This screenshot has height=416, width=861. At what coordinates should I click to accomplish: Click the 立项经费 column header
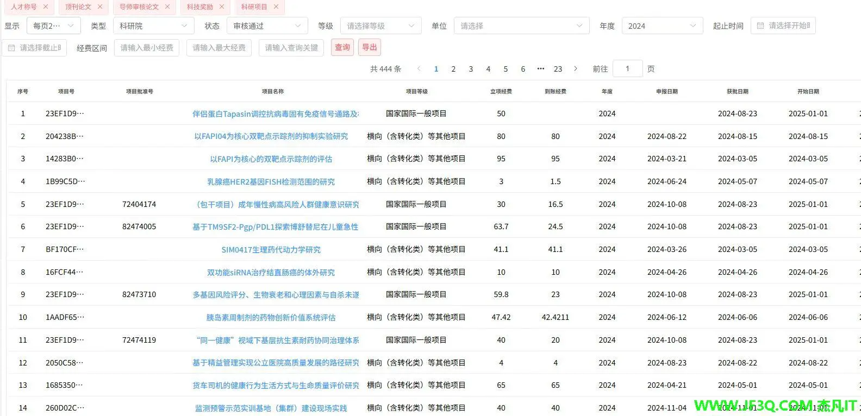click(x=501, y=91)
